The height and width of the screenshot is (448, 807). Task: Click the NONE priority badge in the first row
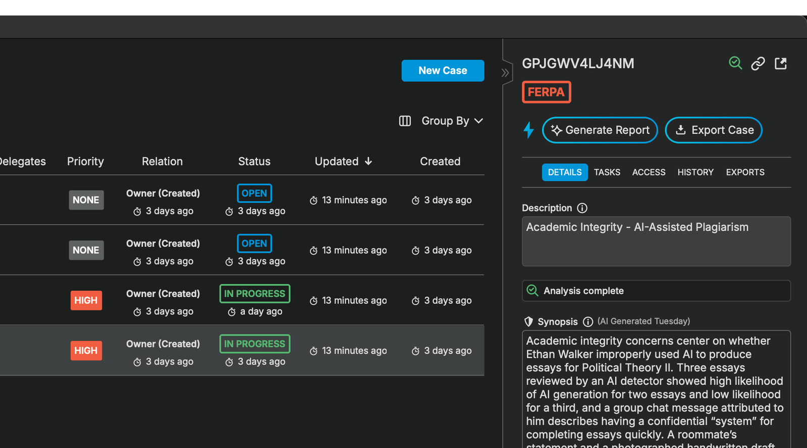click(x=86, y=200)
